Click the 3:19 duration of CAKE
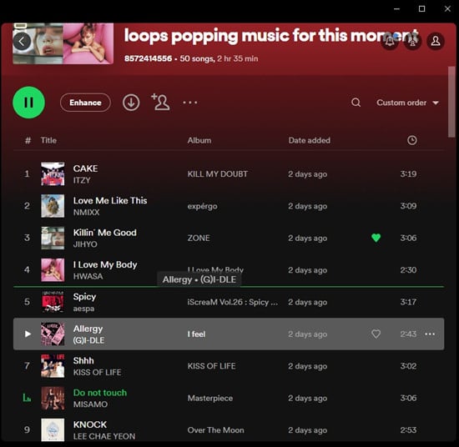 pos(408,174)
